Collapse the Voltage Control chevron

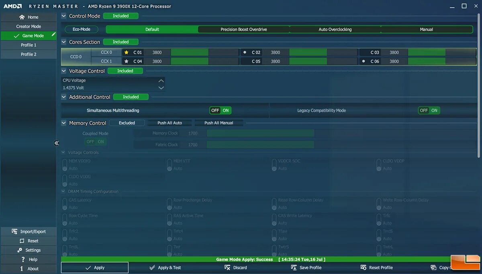click(x=63, y=71)
